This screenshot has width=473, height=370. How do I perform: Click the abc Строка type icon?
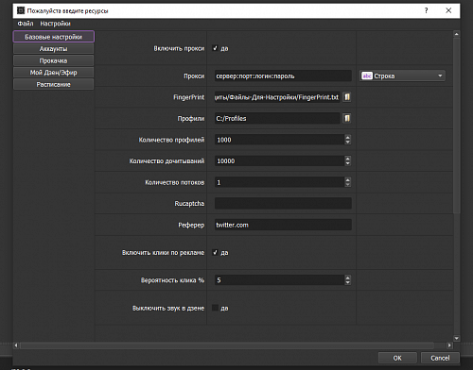(x=367, y=76)
